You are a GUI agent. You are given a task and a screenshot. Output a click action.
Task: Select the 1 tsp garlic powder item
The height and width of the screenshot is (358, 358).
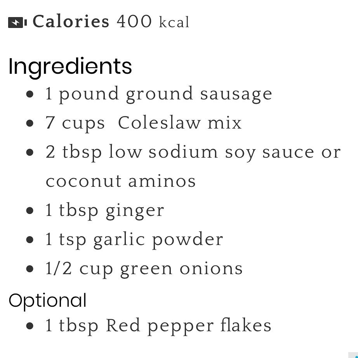pos(134,240)
